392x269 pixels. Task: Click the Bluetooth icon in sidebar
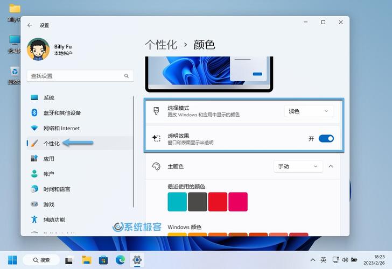(x=34, y=112)
